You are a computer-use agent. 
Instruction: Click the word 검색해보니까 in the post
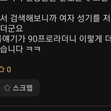coord(33,18)
